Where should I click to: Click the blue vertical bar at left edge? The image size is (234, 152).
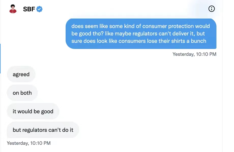1,58
